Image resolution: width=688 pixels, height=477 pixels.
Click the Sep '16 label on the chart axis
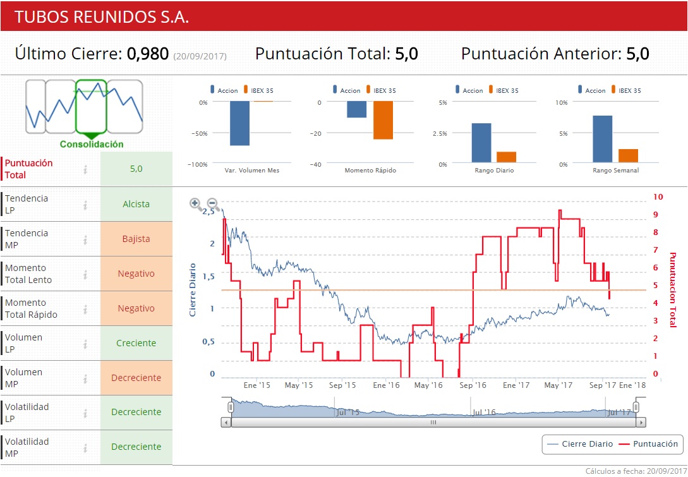tap(473, 385)
